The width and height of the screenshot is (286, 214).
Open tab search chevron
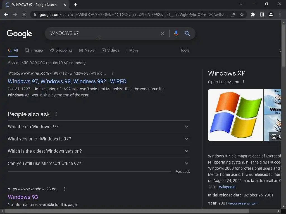click(241, 4)
